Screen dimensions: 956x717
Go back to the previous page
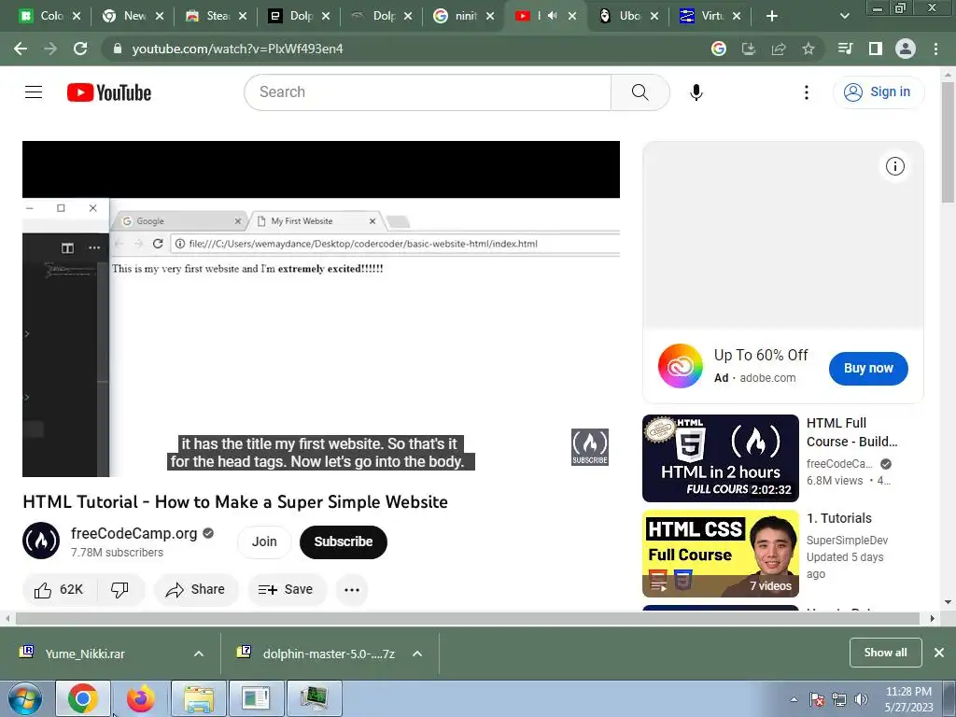(x=21, y=49)
